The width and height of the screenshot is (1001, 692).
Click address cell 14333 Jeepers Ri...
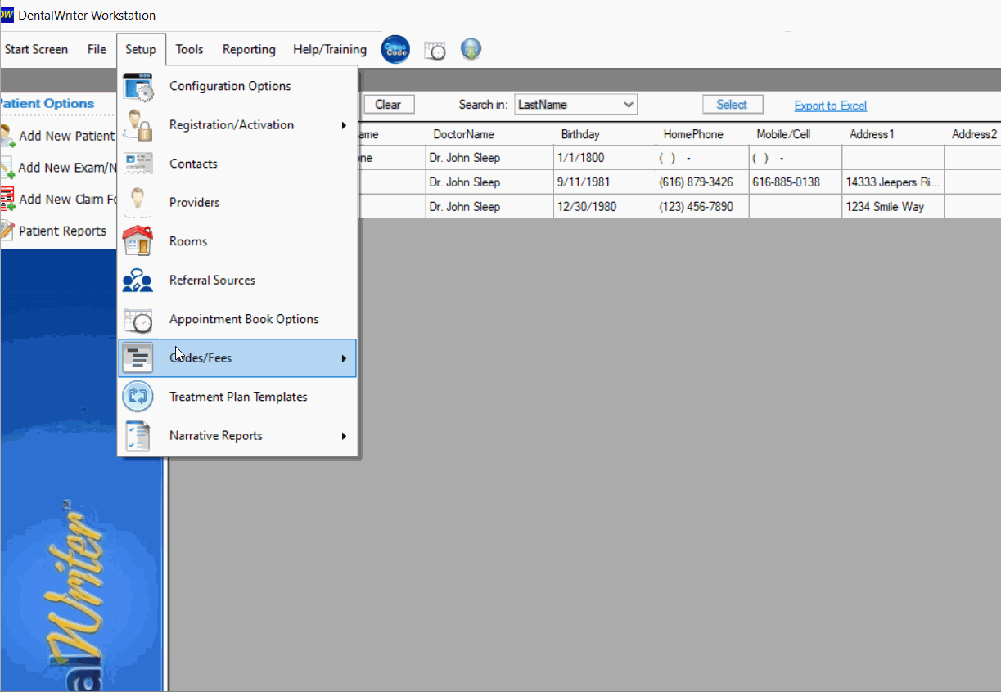point(893,182)
